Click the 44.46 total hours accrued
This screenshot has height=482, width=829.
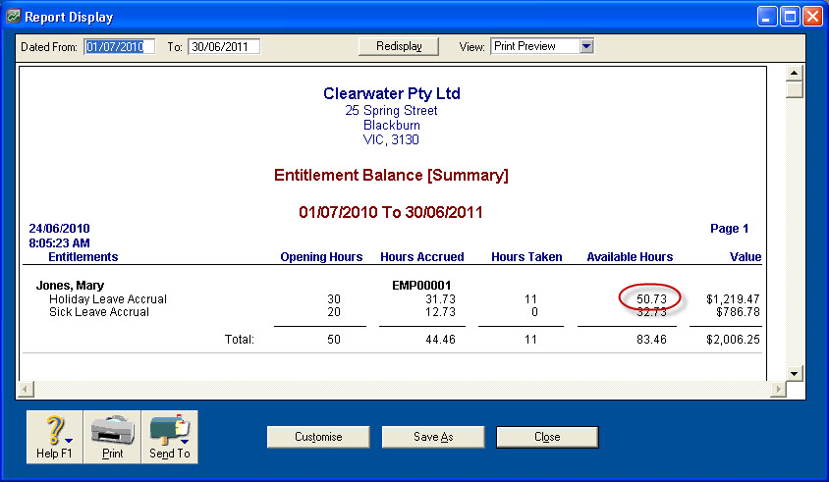(440, 340)
